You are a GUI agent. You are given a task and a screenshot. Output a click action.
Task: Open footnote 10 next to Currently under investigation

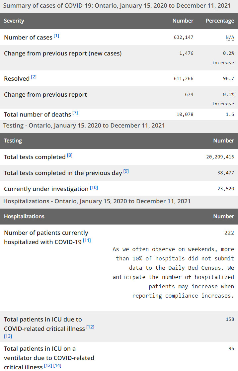(x=94, y=187)
